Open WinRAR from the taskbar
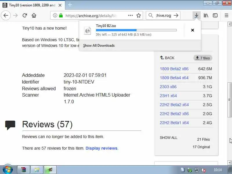 [23, 170]
